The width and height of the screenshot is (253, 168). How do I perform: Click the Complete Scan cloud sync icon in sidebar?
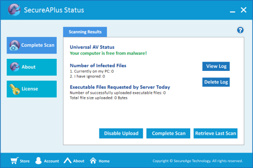15,45
